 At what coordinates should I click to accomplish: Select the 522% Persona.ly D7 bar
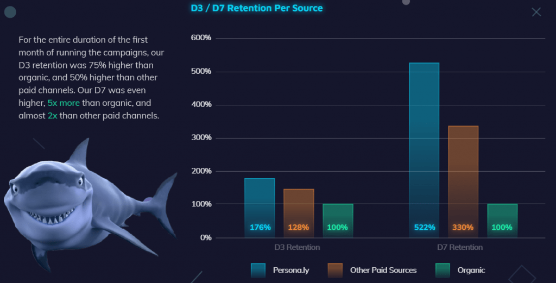coord(424,150)
